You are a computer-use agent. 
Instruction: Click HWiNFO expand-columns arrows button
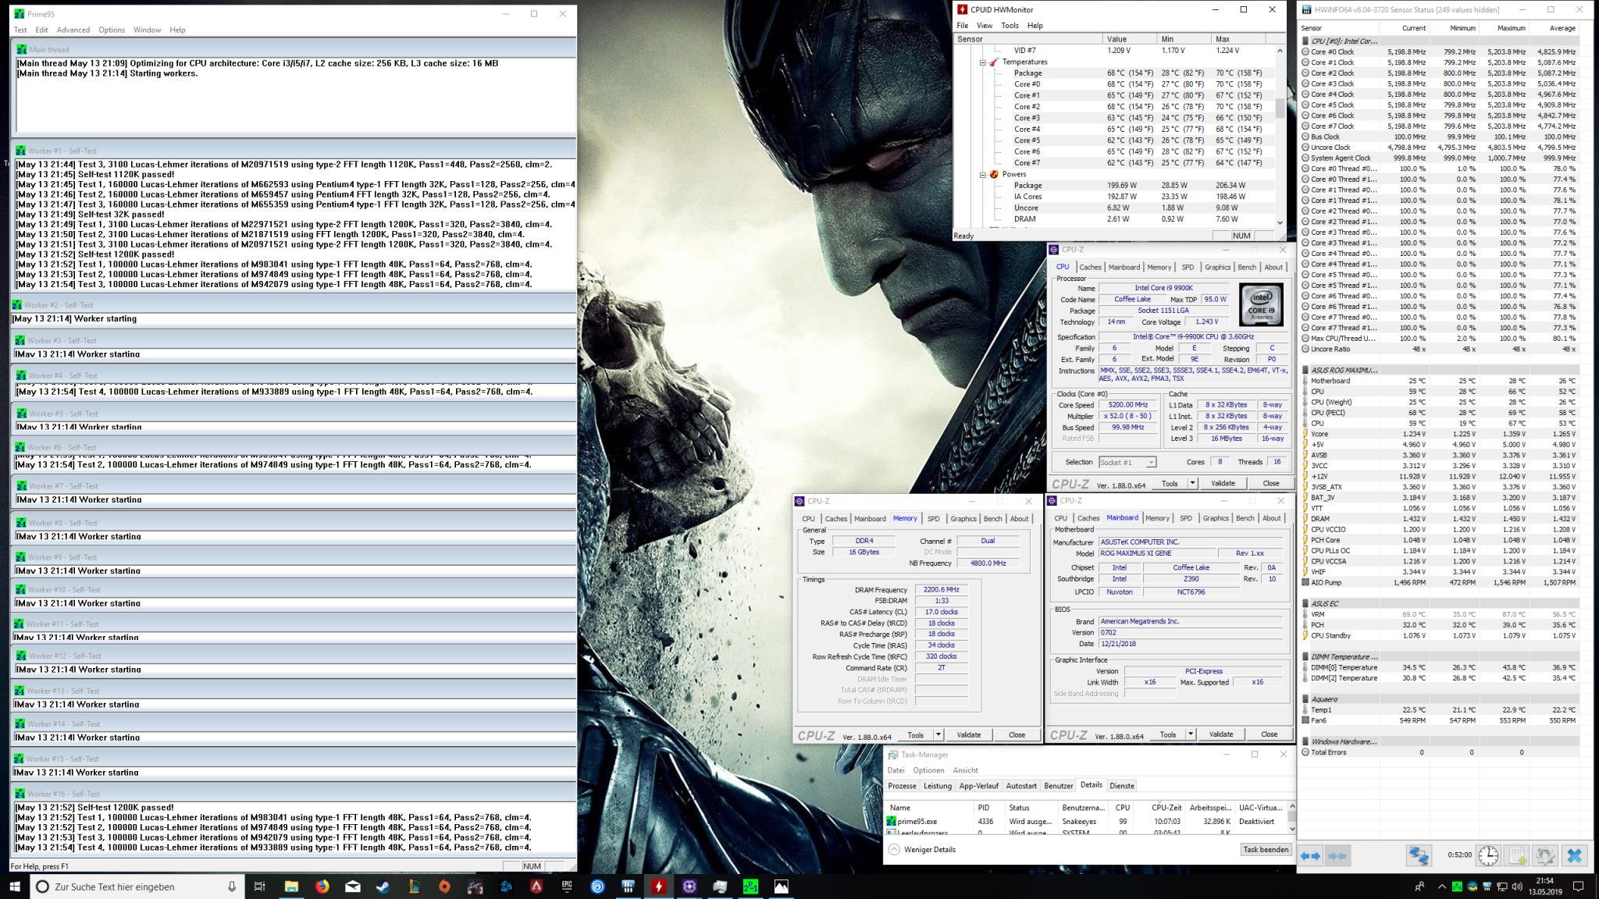(1311, 856)
